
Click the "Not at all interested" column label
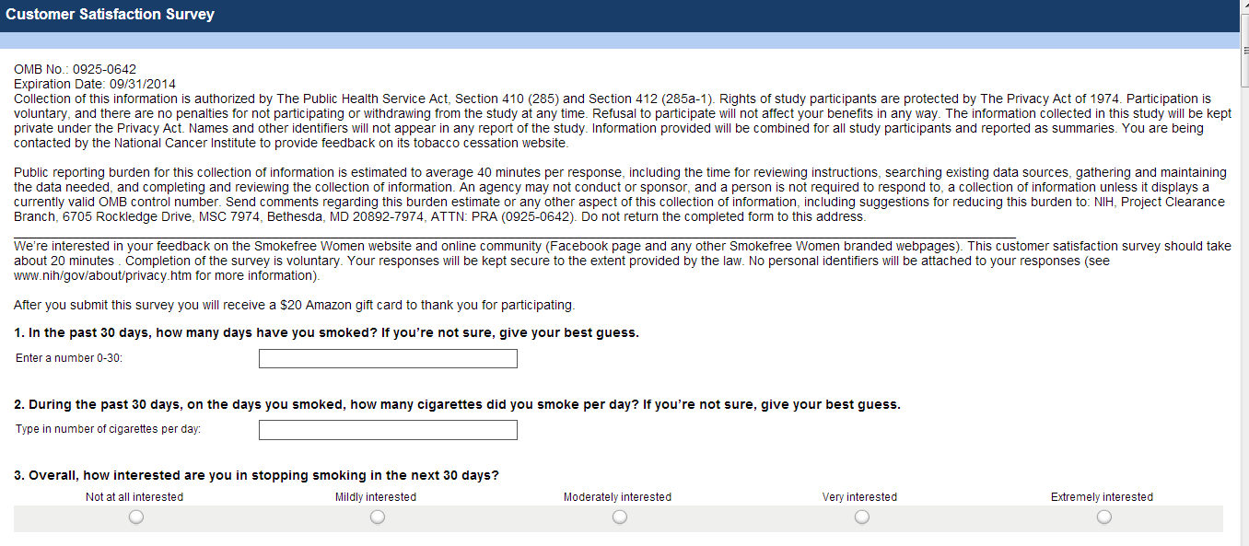point(134,497)
